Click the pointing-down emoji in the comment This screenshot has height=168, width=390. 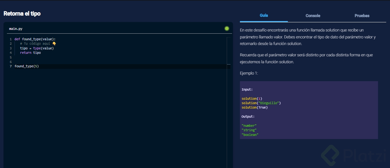54,44
